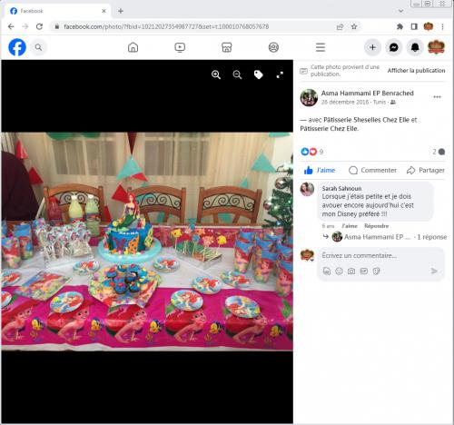Image resolution: width=454 pixels, height=425 pixels.
Task: Send the comment arrow
Action: point(434,272)
